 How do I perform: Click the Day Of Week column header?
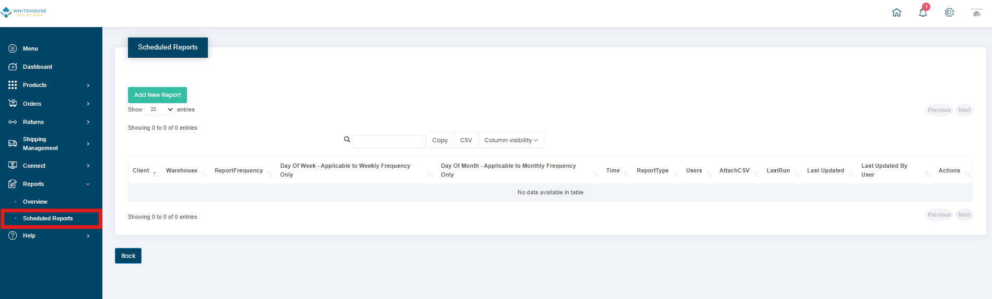(357, 170)
